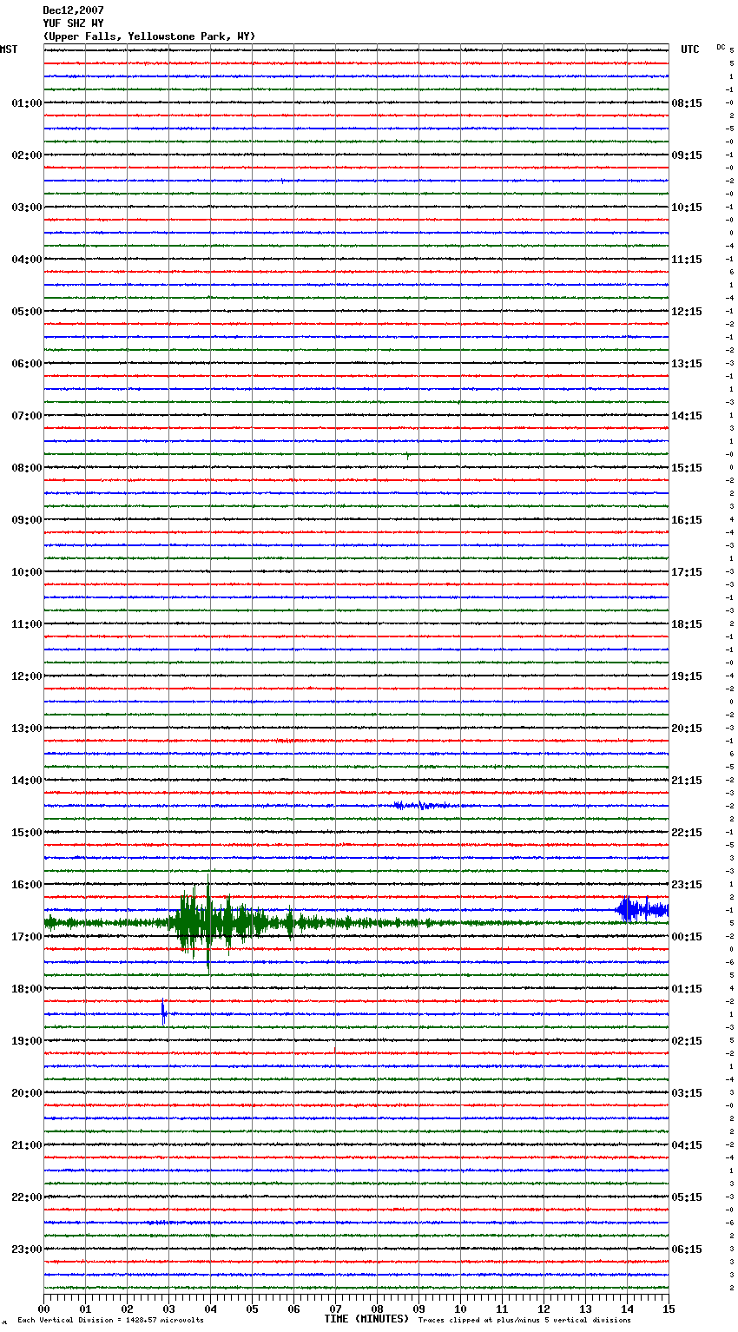Select the 07:00 MST time label

pos(26,416)
